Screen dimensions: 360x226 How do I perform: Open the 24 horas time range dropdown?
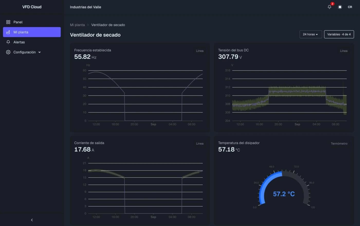tap(311, 34)
